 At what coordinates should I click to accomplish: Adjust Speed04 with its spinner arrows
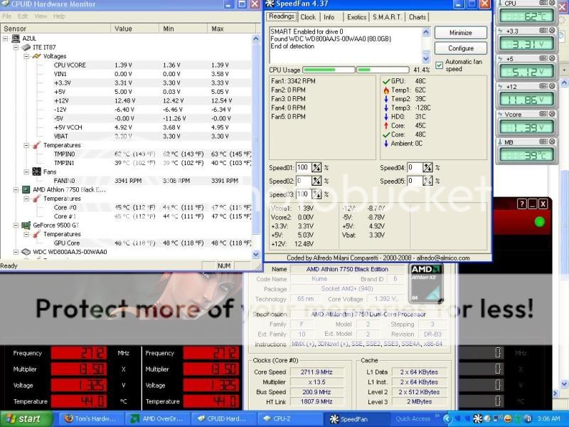point(427,168)
